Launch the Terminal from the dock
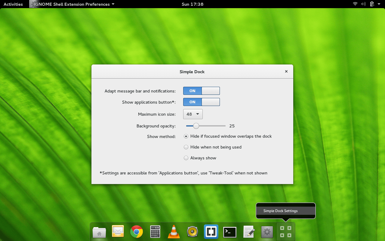Screen dimensions: 385x241 coord(229,232)
